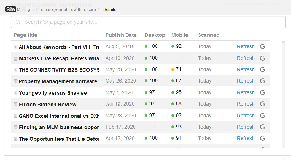Open GANO Excel International vs DXN title

59,116
